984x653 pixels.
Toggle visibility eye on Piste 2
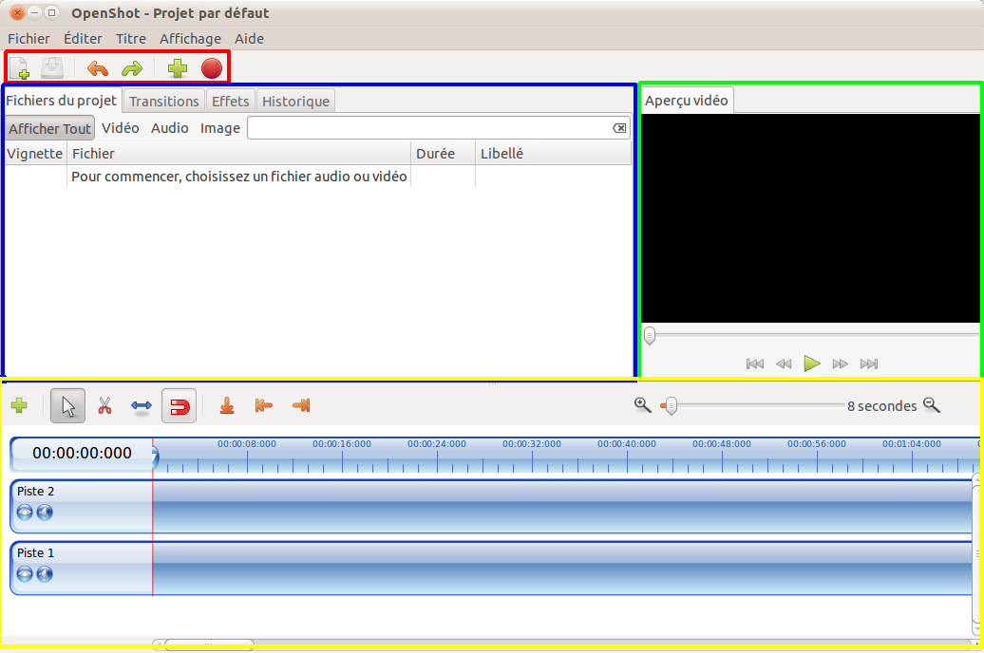[25, 513]
